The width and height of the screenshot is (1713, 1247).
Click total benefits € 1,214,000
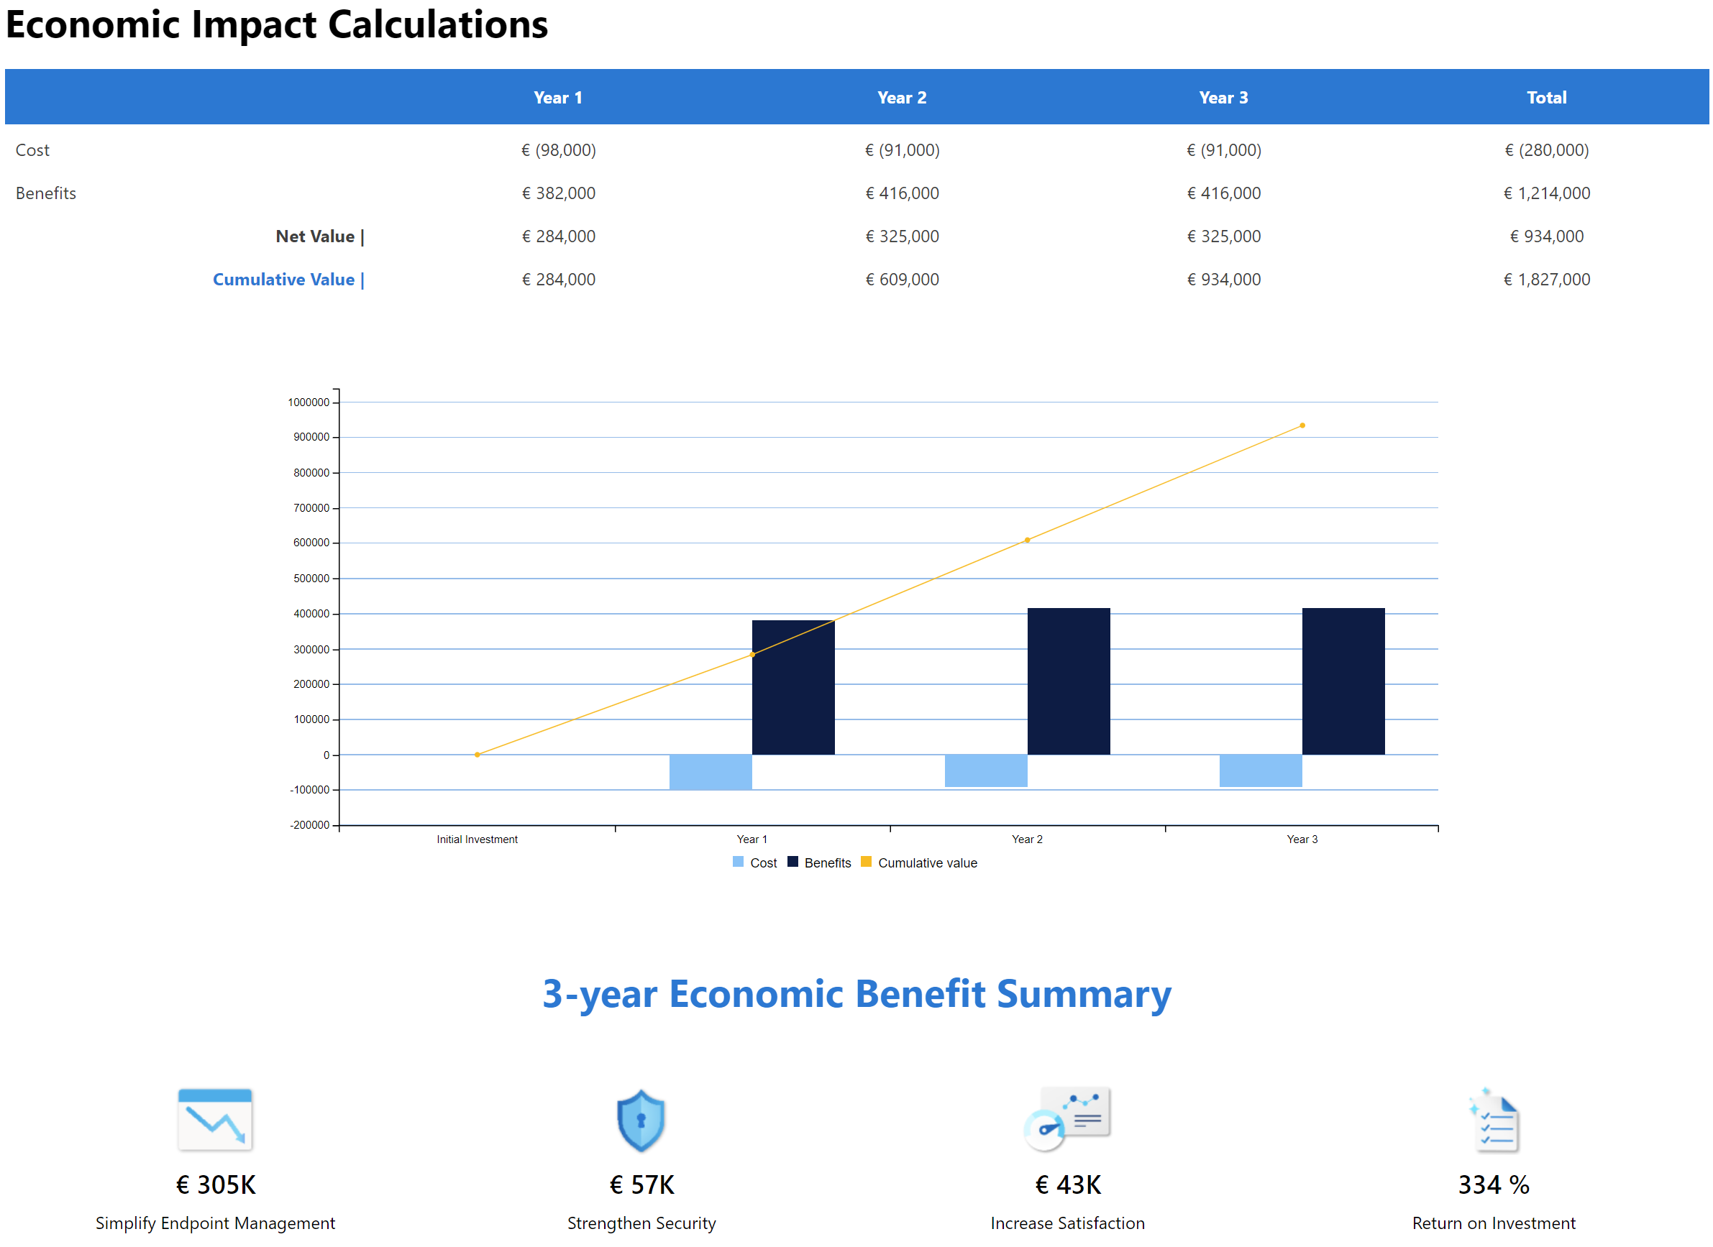1547,193
